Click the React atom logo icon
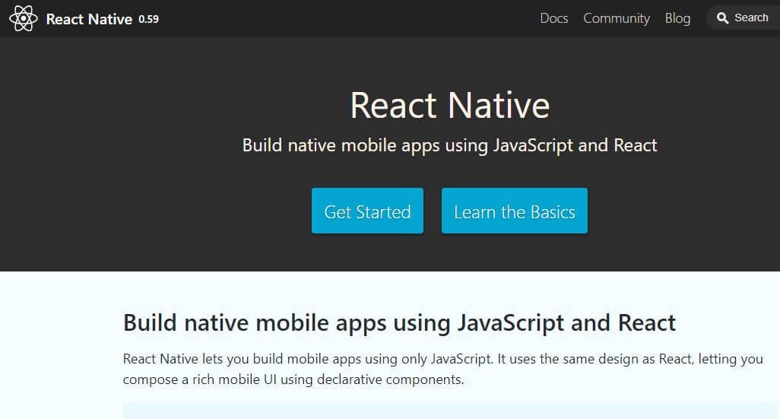This screenshot has width=780, height=419. [23, 18]
